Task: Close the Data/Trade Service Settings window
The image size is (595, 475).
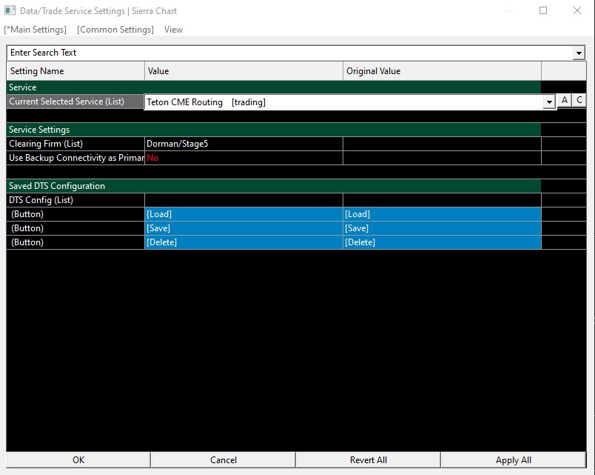Action: coord(577,10)
